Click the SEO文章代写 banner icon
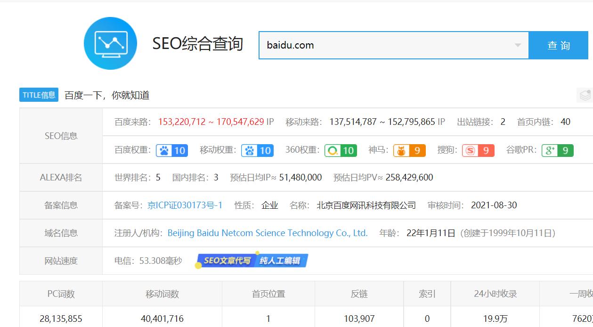Image resolution: width=593 pixels, height=327 pixels. (253, 260)
